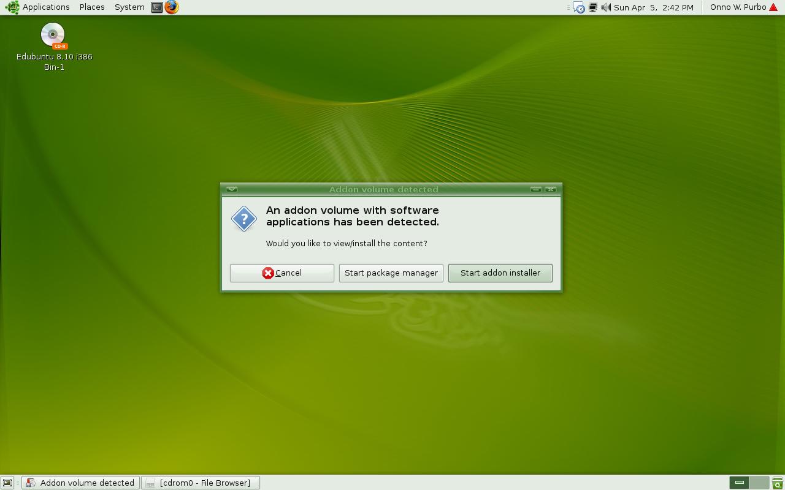Click Start package manager button

point(391,273)
